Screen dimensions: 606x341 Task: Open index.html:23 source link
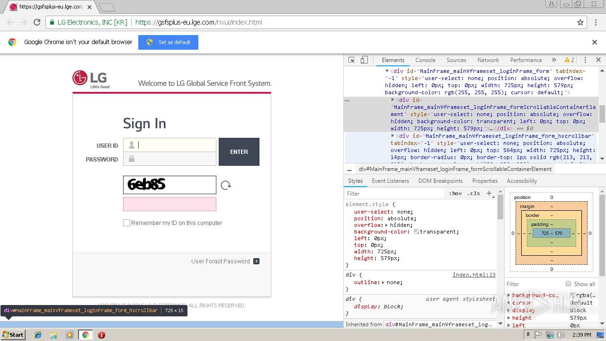coord(474,275)
